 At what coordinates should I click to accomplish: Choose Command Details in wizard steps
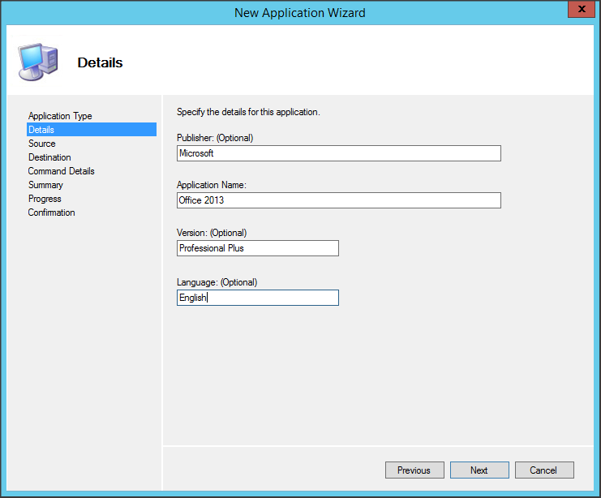pos(62,171)
